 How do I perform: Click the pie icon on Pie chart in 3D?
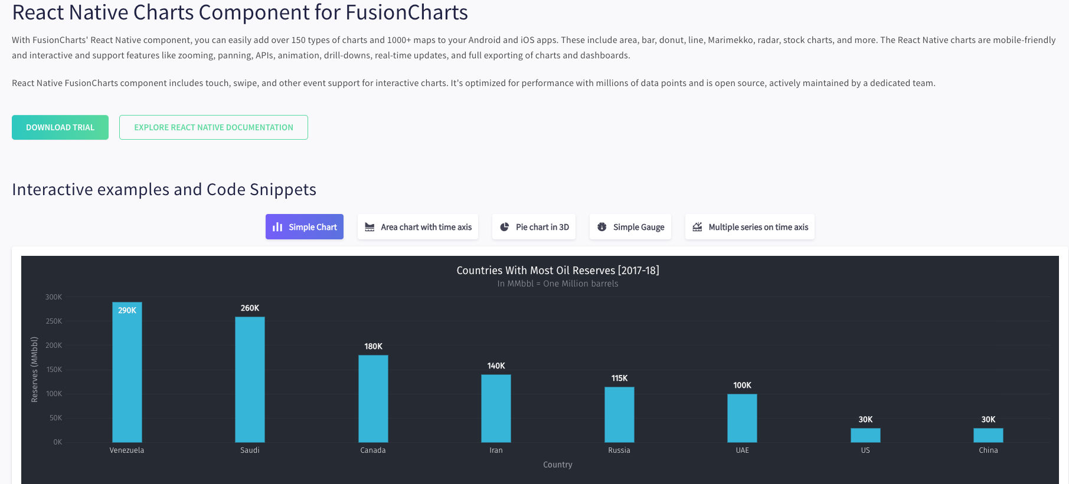point(505,227)
